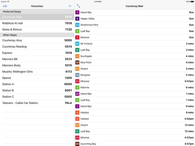Select Courtenay Blair 5516 stop
This screenshot has width=195, height=146.
[37, 17]
